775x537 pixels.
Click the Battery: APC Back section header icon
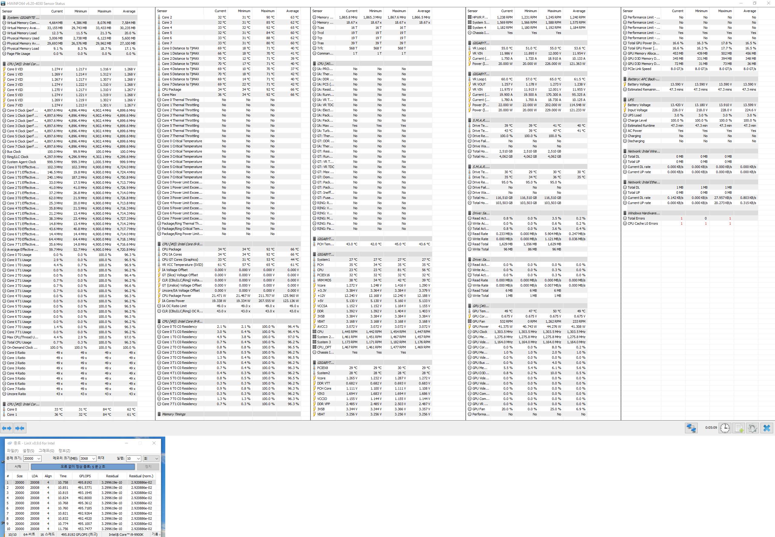click(625, 79)
